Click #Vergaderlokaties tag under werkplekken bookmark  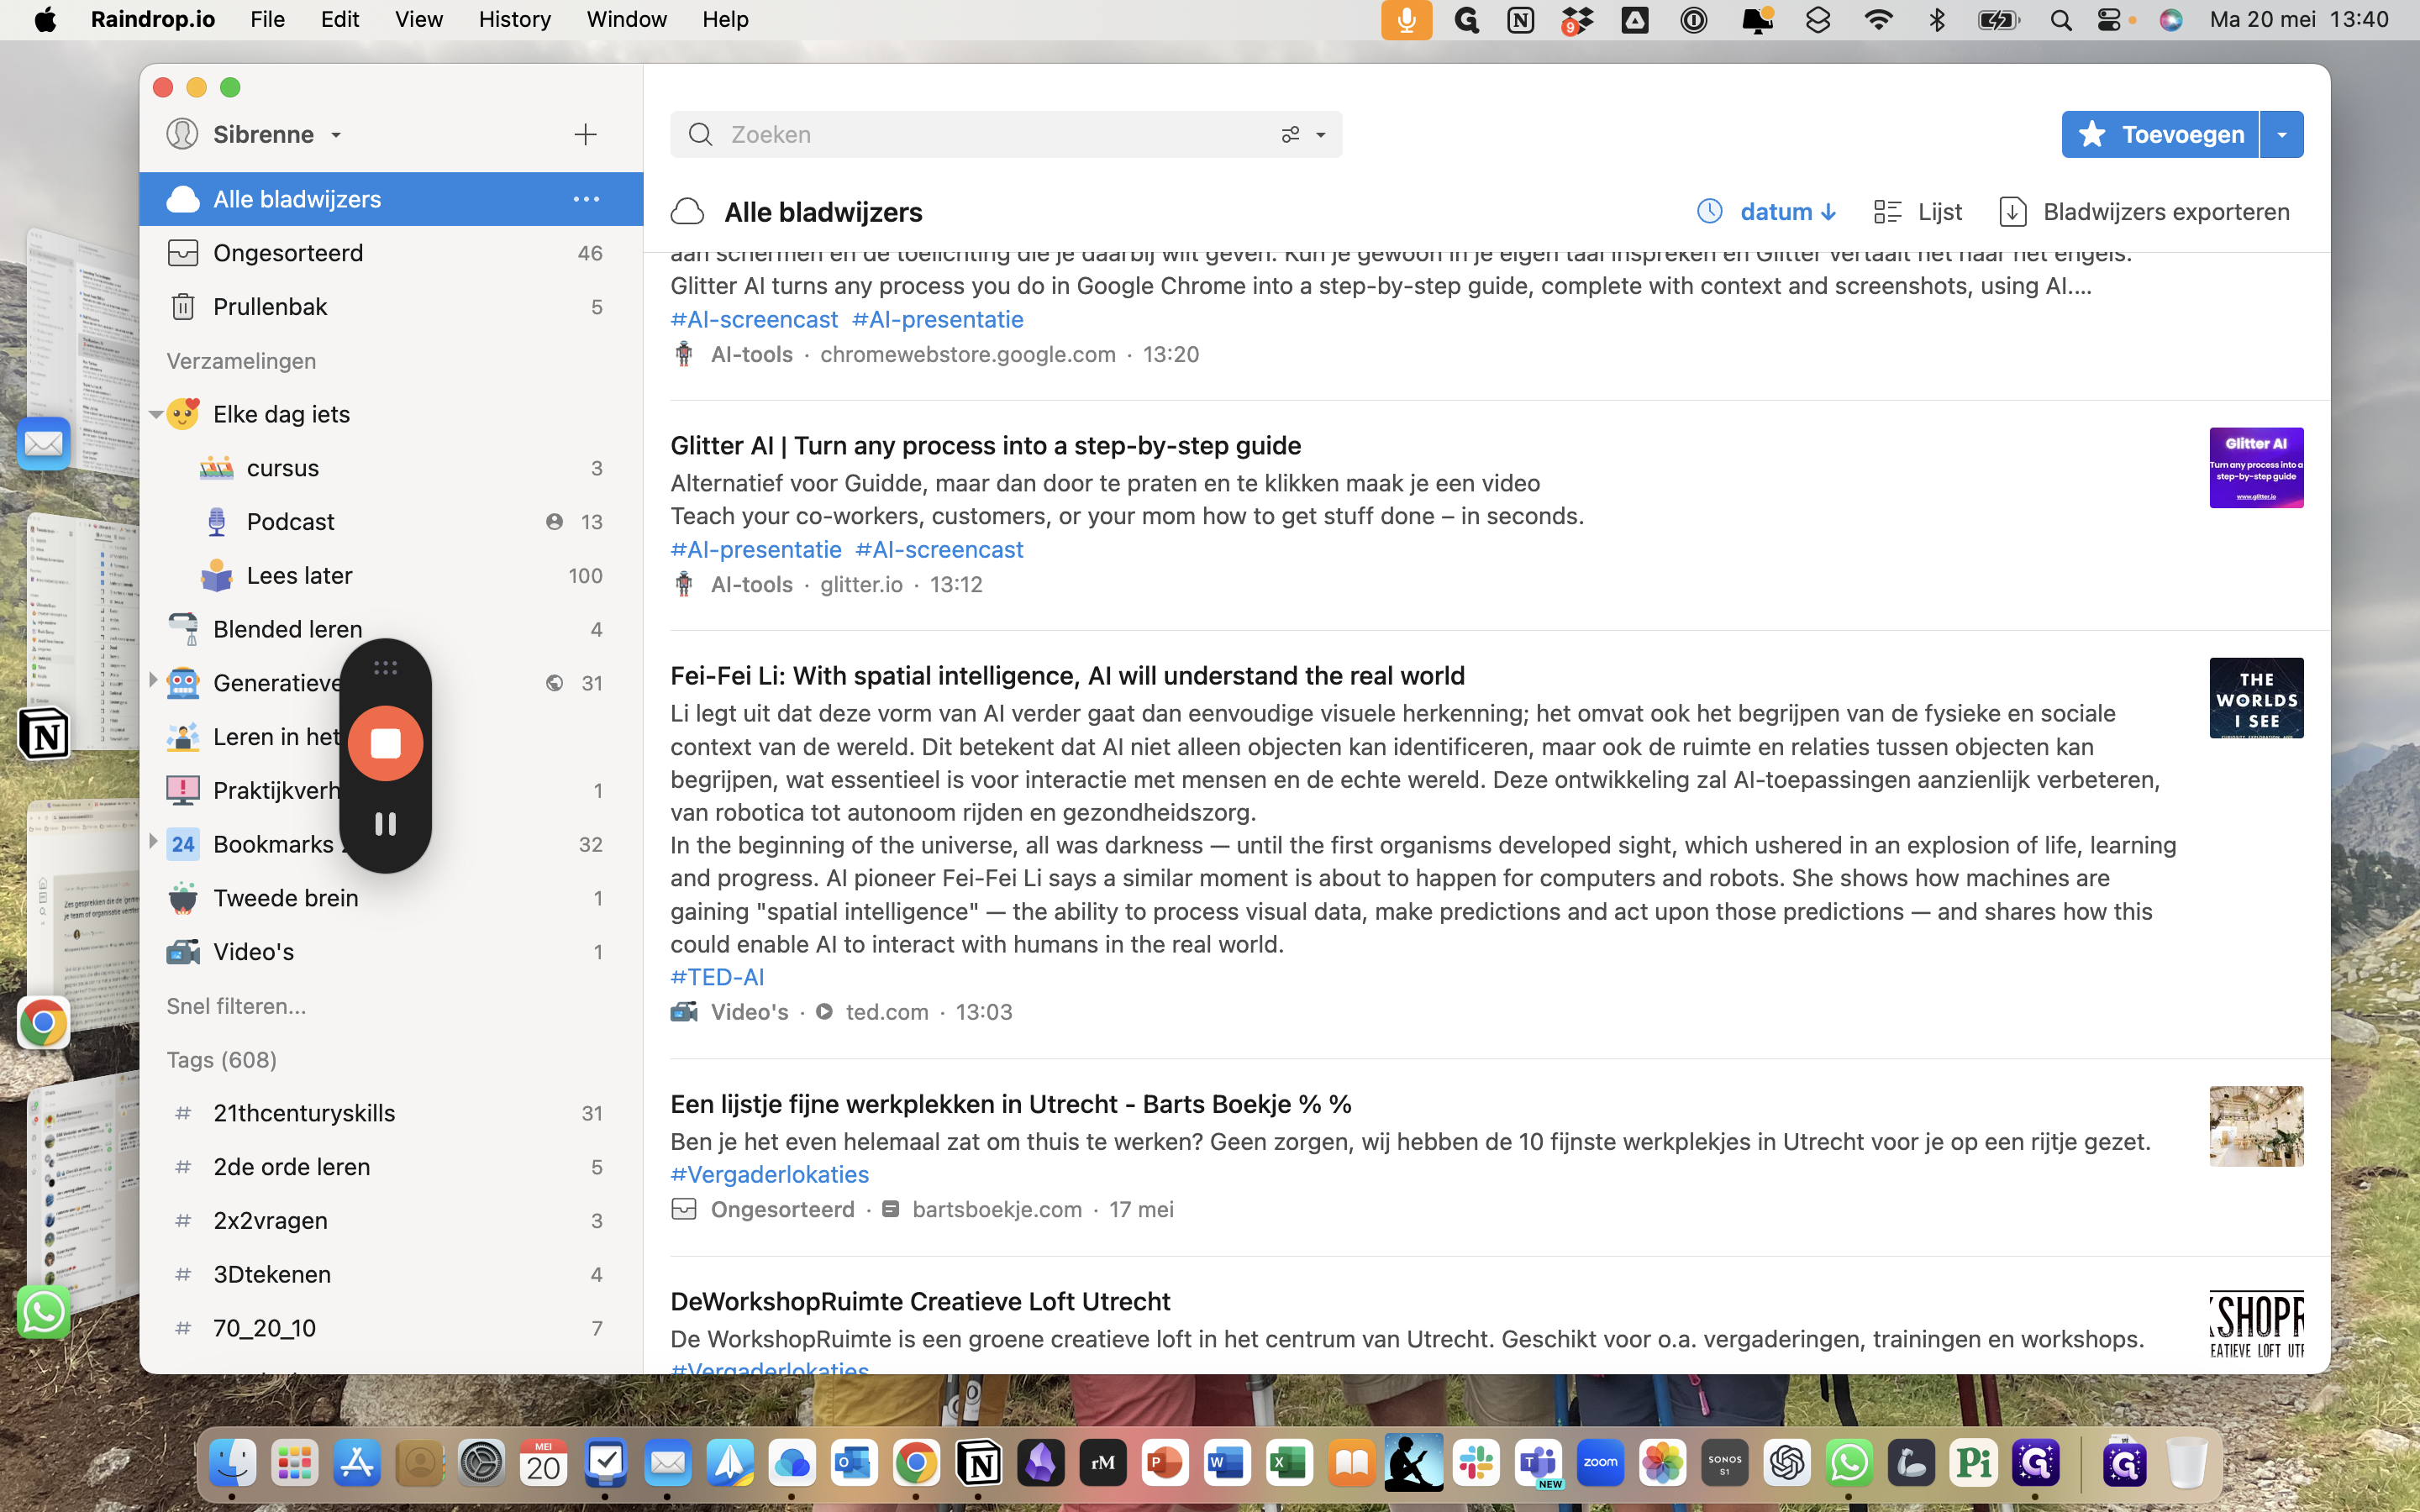[770, 1174]
